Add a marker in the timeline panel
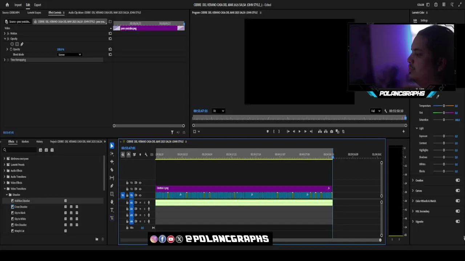This screenshot has height=261, width=465. [140, 154]
